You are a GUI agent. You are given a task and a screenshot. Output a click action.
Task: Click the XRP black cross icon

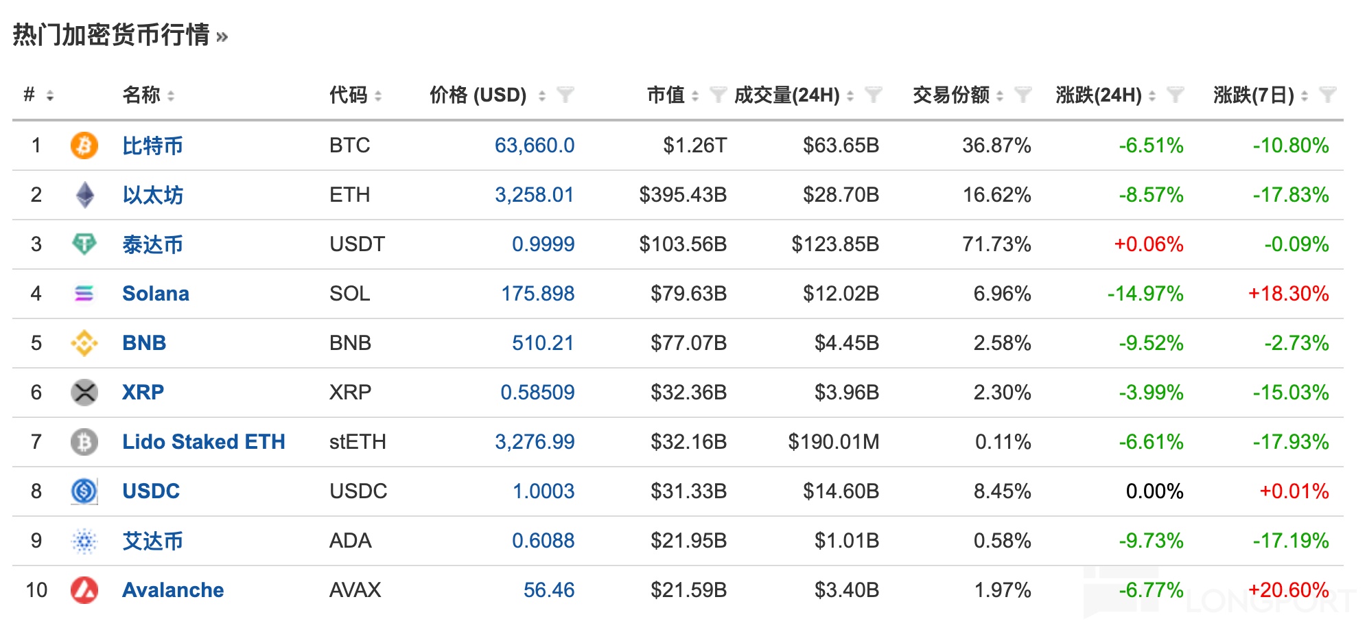point(84,393)
